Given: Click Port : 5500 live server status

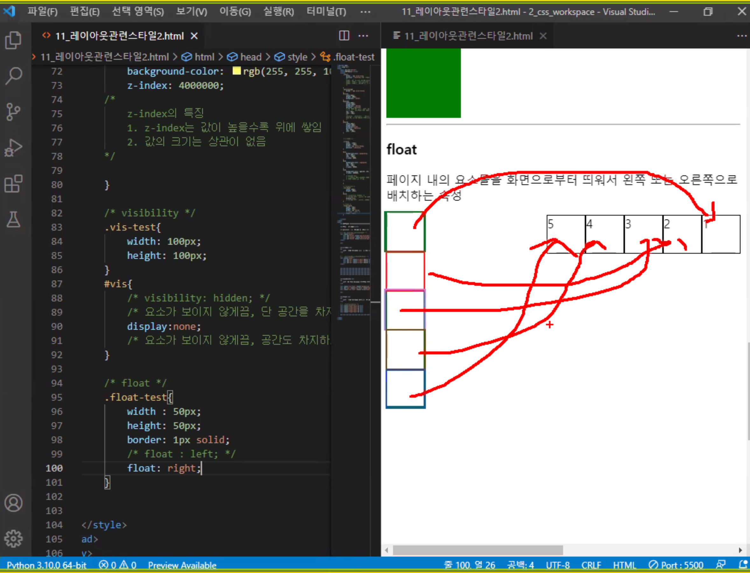Looking at the screenshot, I should (676, 565).
